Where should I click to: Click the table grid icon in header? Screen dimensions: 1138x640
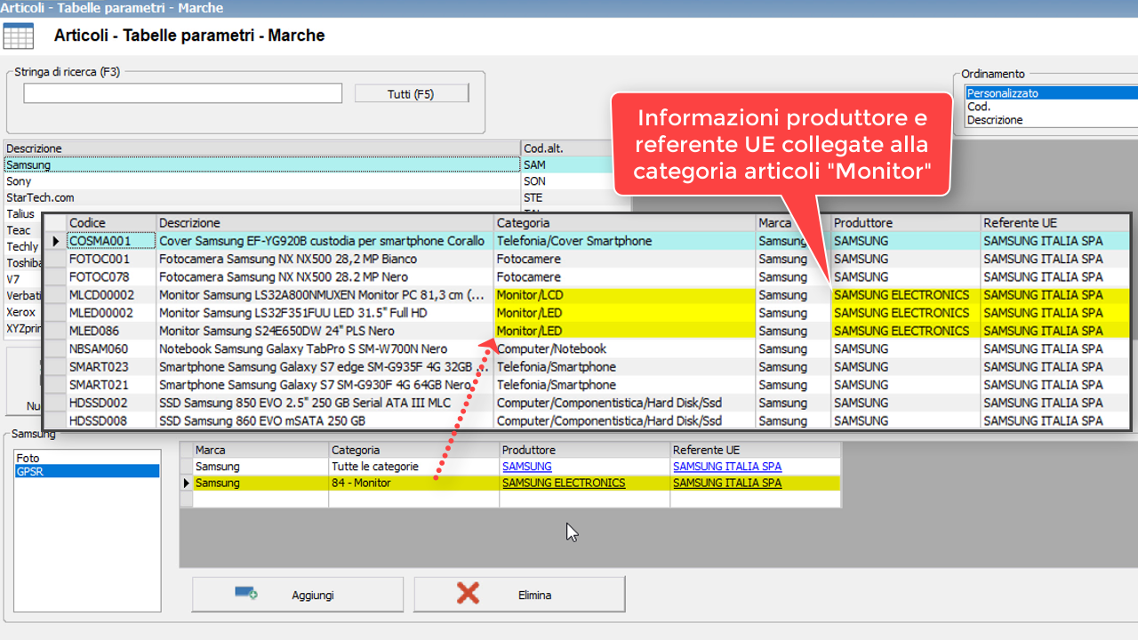18,36
